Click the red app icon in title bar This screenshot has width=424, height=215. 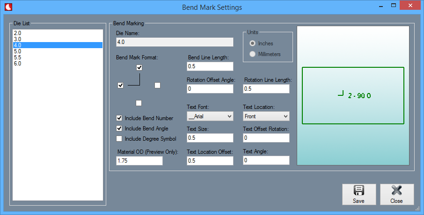coord(8,7)
